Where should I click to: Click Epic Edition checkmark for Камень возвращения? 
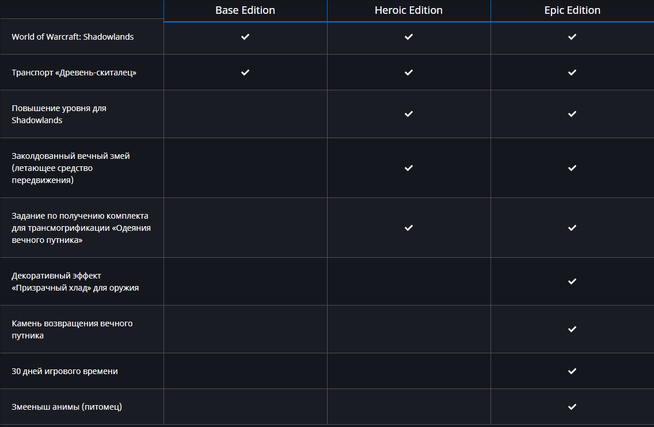[x=572, y=329]
